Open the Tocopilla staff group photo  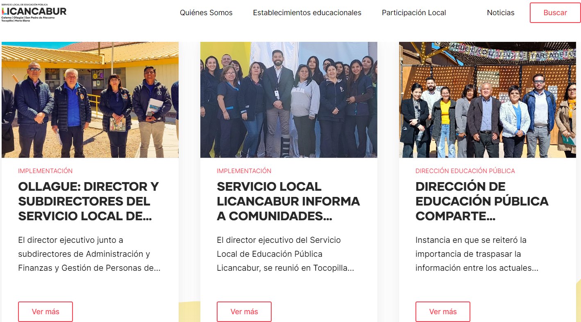[x=289, y=100]
